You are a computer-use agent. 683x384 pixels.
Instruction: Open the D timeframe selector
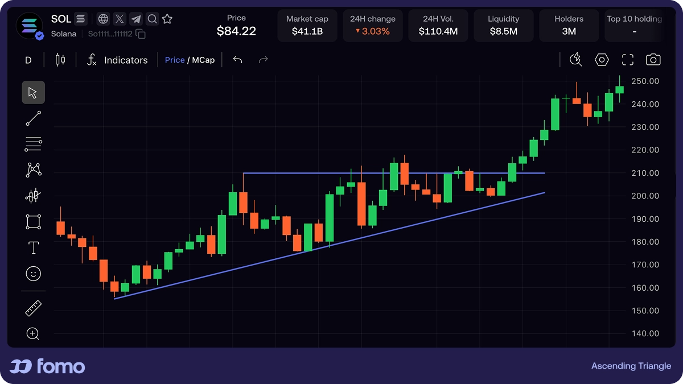[28, 60]
